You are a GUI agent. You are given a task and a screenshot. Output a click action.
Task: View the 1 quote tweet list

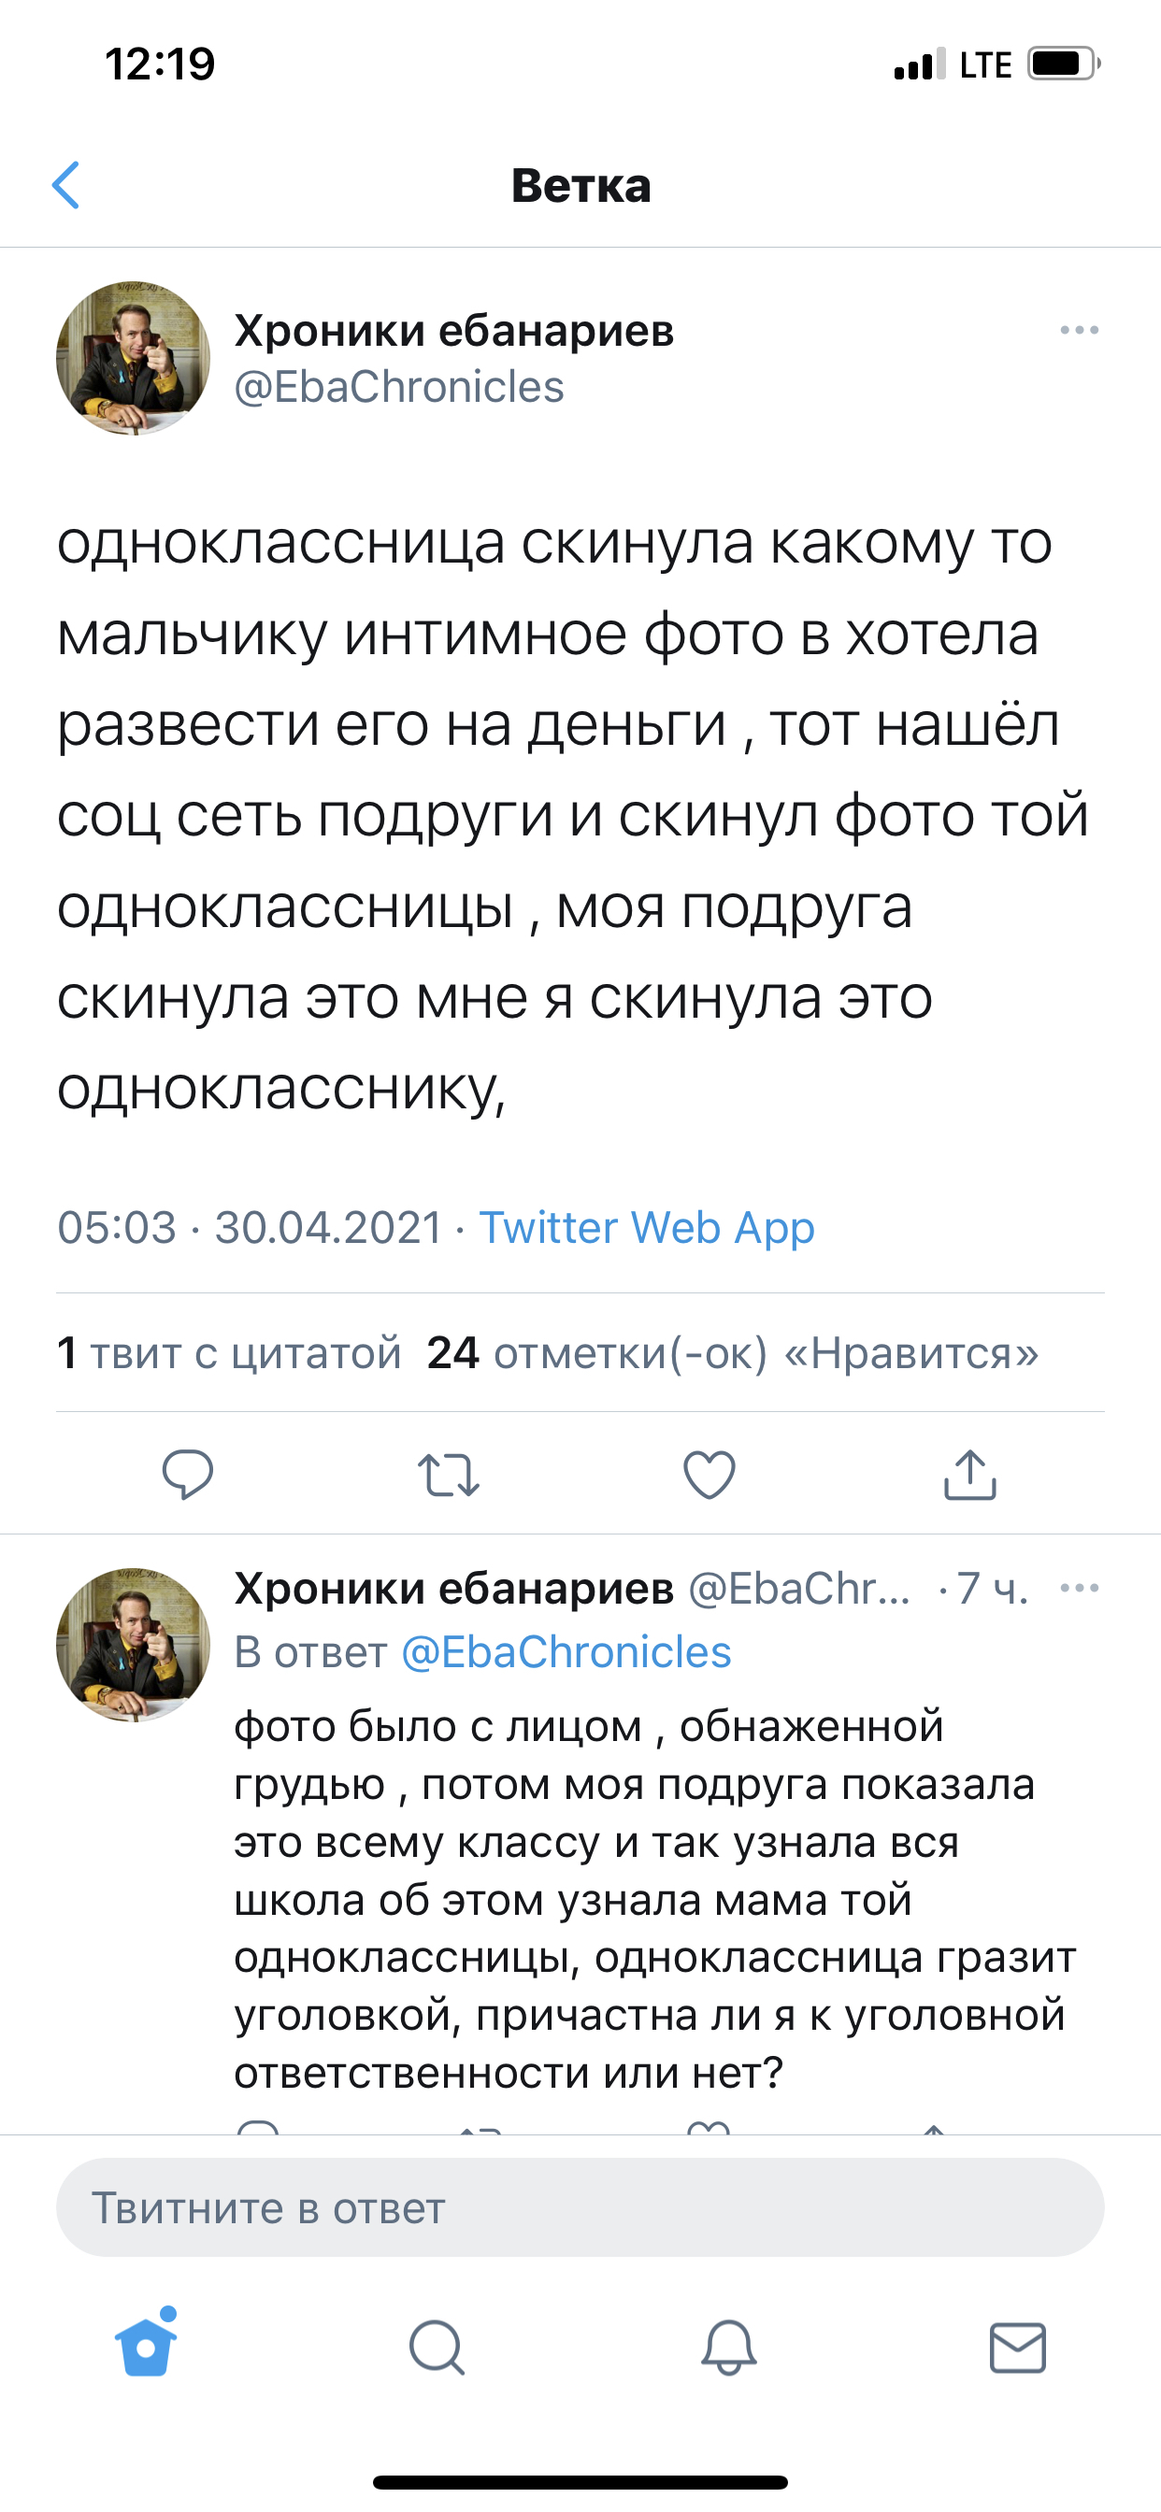[229, 1353]
